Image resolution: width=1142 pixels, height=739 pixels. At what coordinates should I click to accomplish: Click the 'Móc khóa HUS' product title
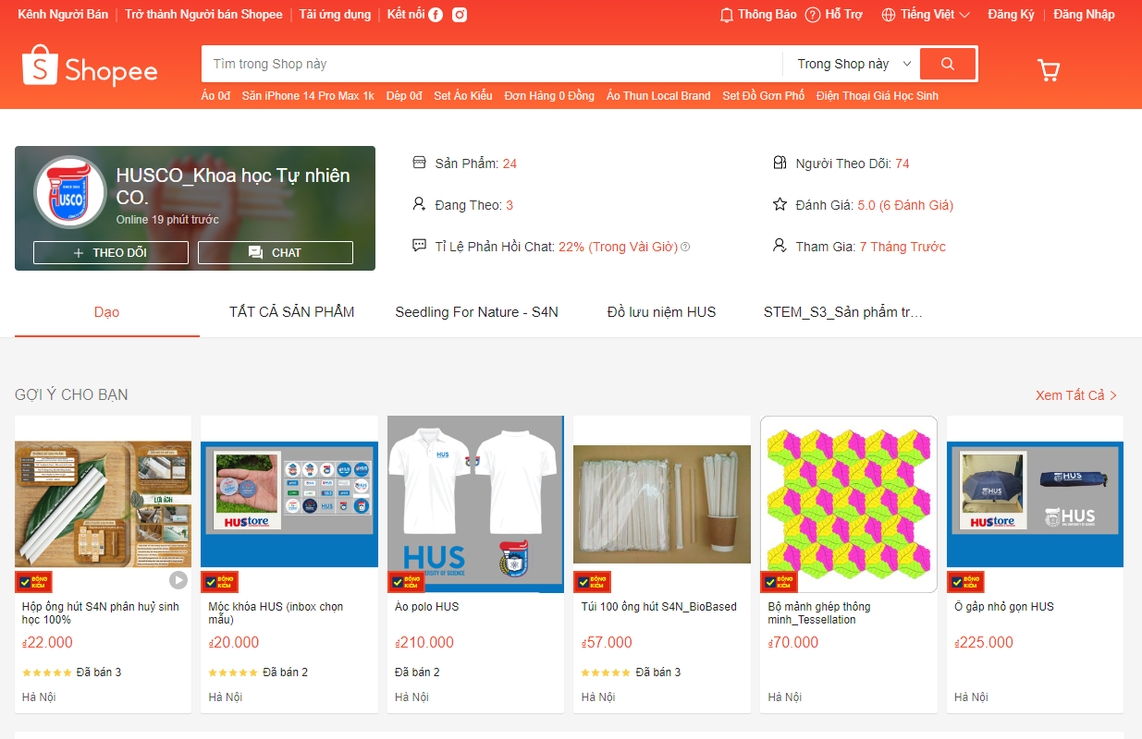tap(276, 613)
